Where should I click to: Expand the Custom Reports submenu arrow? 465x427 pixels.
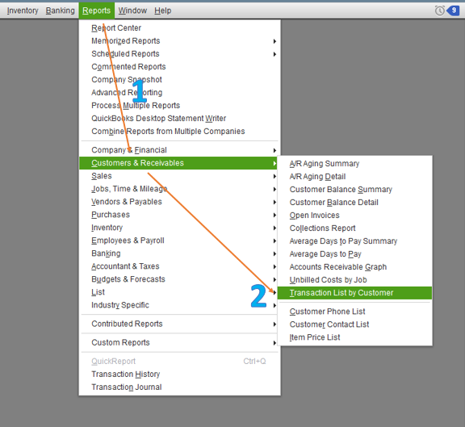[274, 343]
